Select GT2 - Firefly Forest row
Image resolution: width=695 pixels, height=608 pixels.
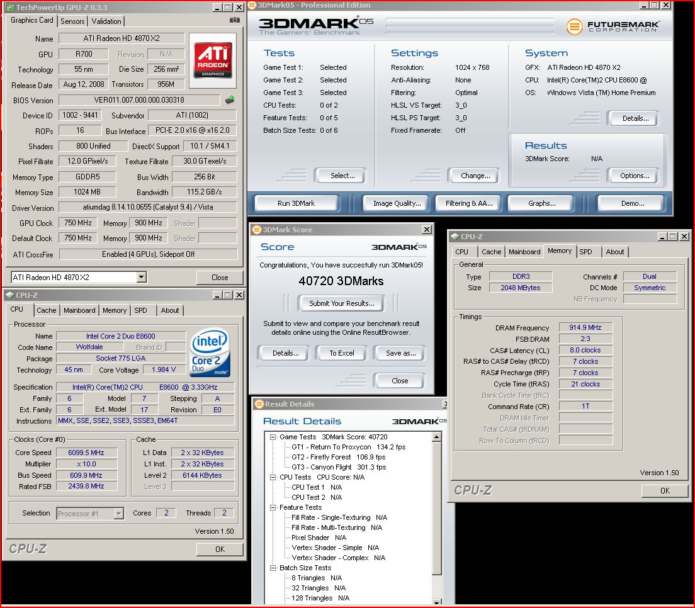click(339, 457)
